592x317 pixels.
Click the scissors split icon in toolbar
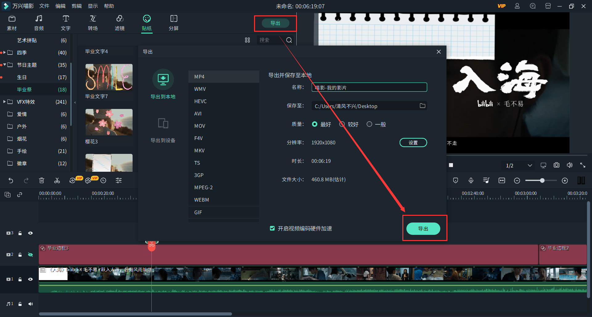coord(57,181)
